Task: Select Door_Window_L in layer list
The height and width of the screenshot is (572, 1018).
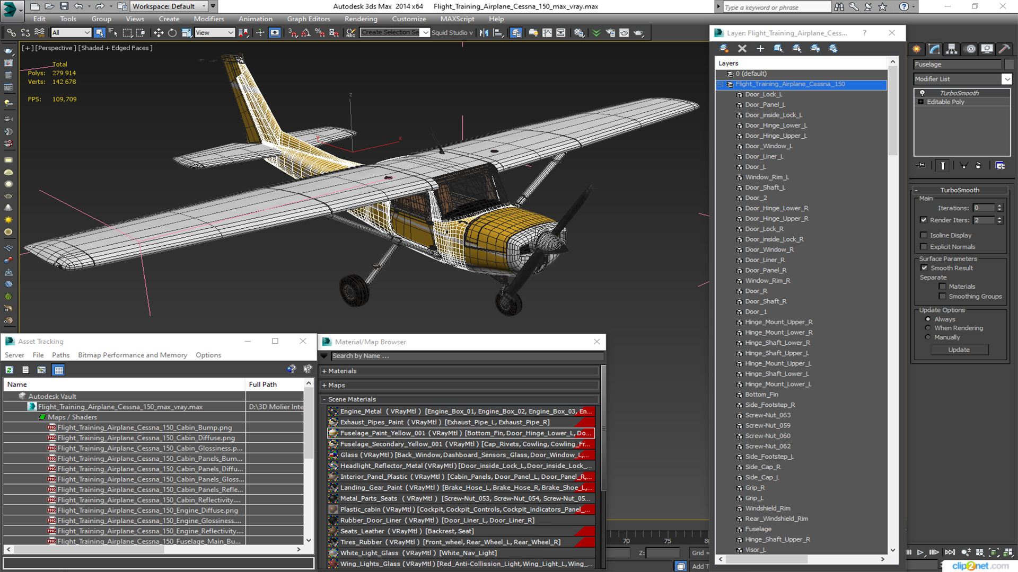Action: click(768, 146)
